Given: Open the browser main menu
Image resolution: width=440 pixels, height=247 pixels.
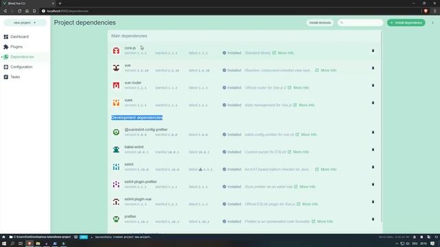Looking at the screenshot, I should click(x=435, y=11).
